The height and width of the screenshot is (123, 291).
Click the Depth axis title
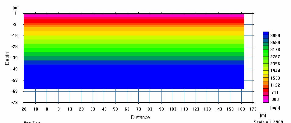click(x=7, y=58)
